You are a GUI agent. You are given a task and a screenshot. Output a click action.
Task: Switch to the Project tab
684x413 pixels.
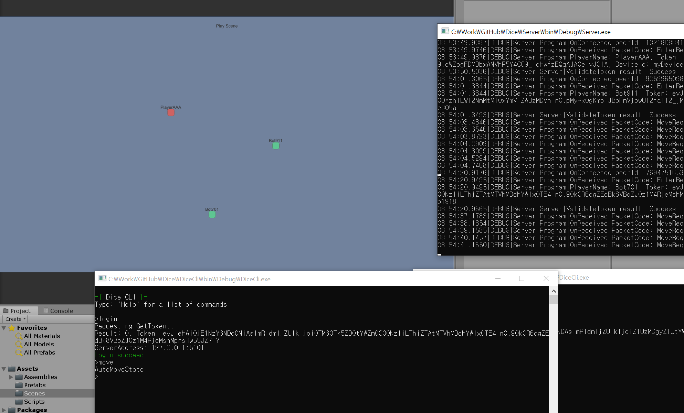[17, 311]
